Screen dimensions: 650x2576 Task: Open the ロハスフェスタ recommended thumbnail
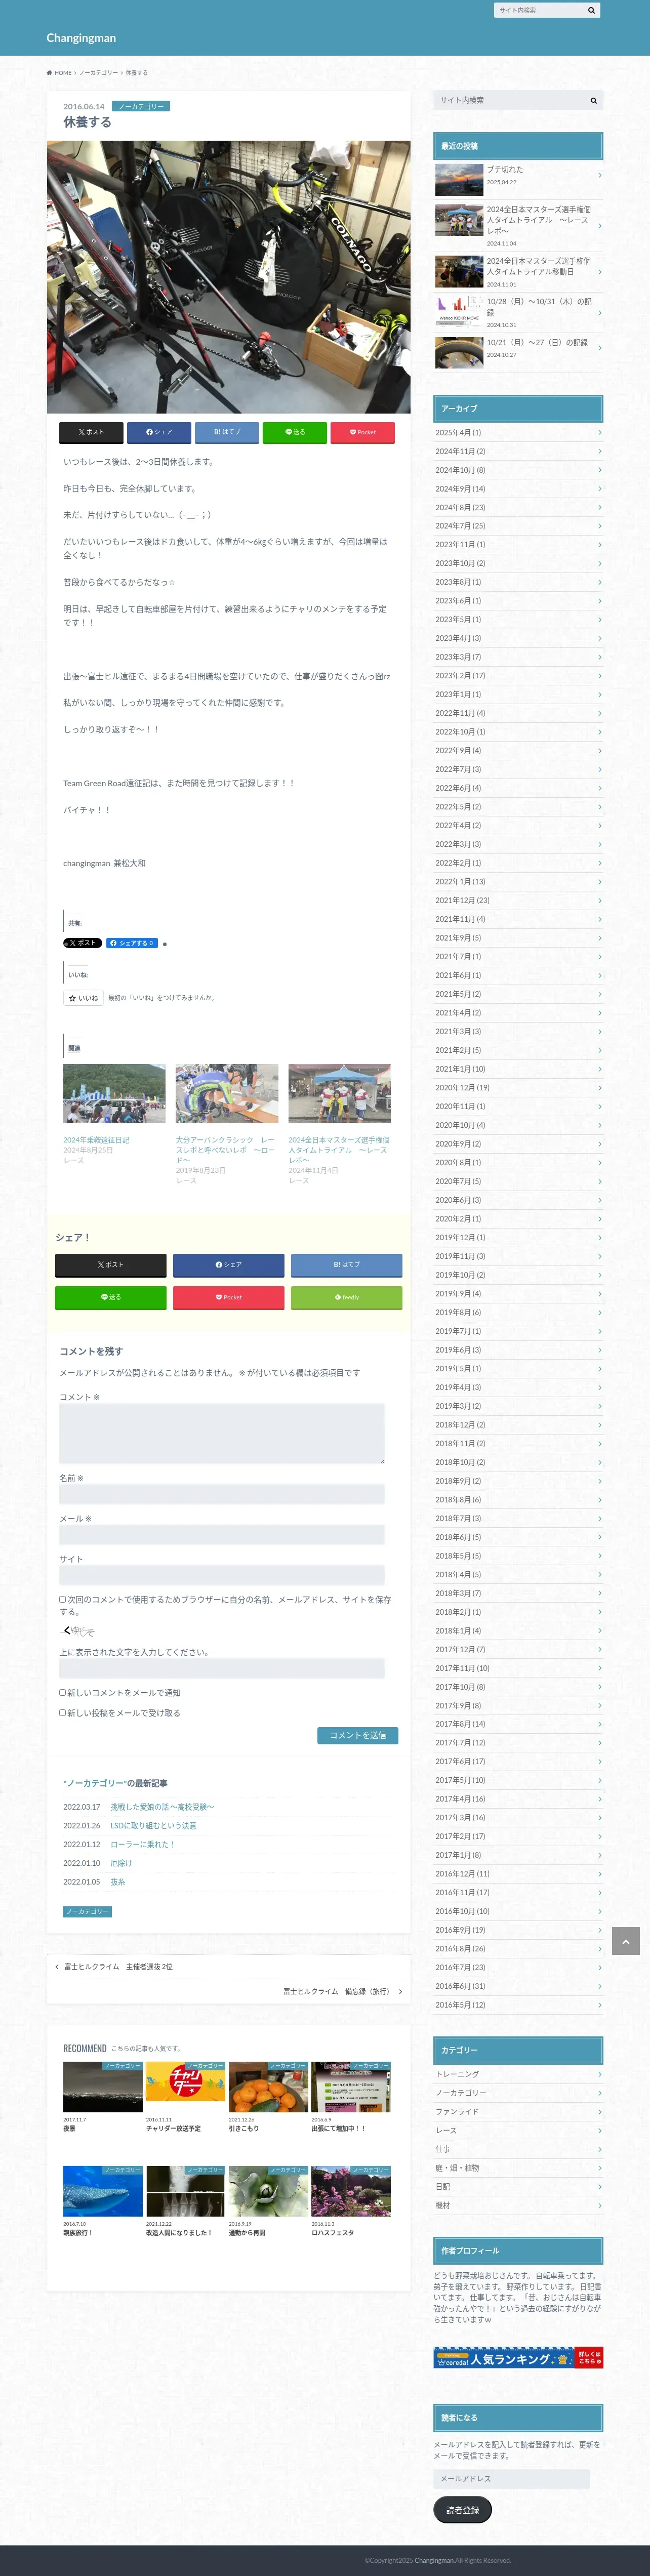(350, 2190)
